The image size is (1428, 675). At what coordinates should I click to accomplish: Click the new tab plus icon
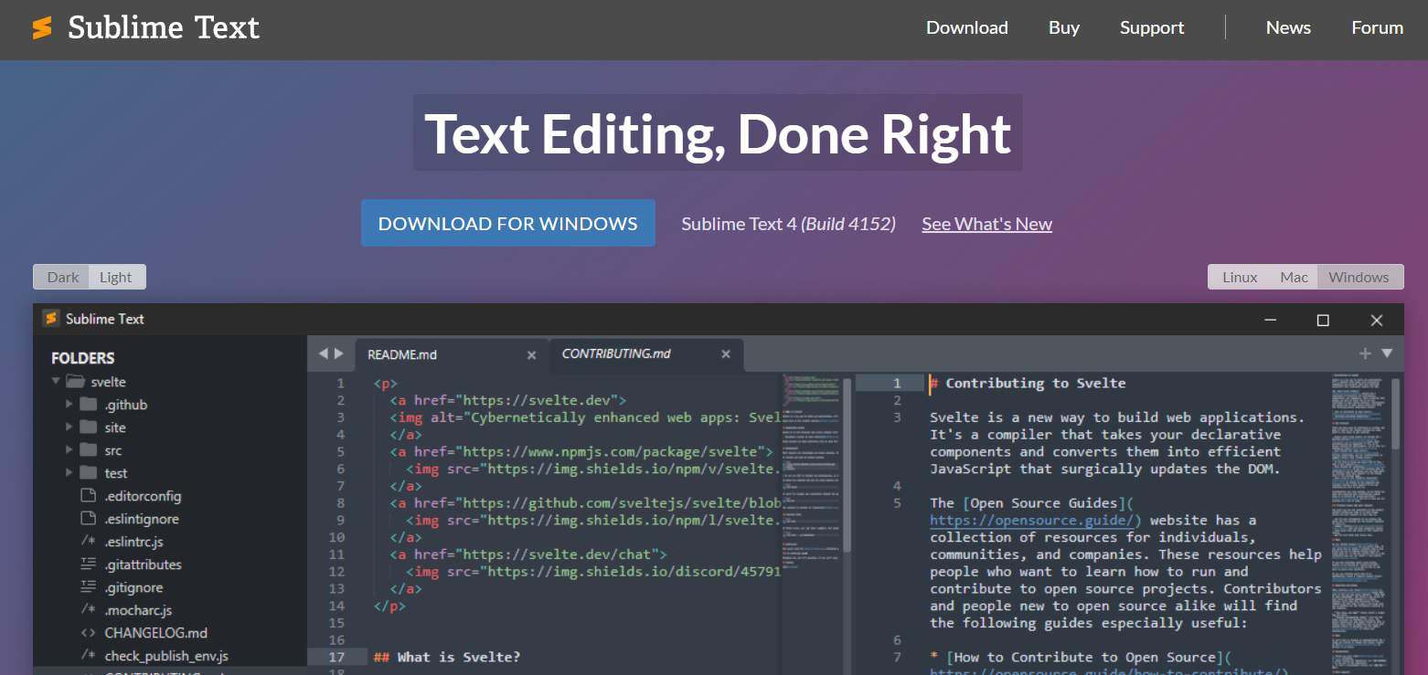(x=1365, y=353)
